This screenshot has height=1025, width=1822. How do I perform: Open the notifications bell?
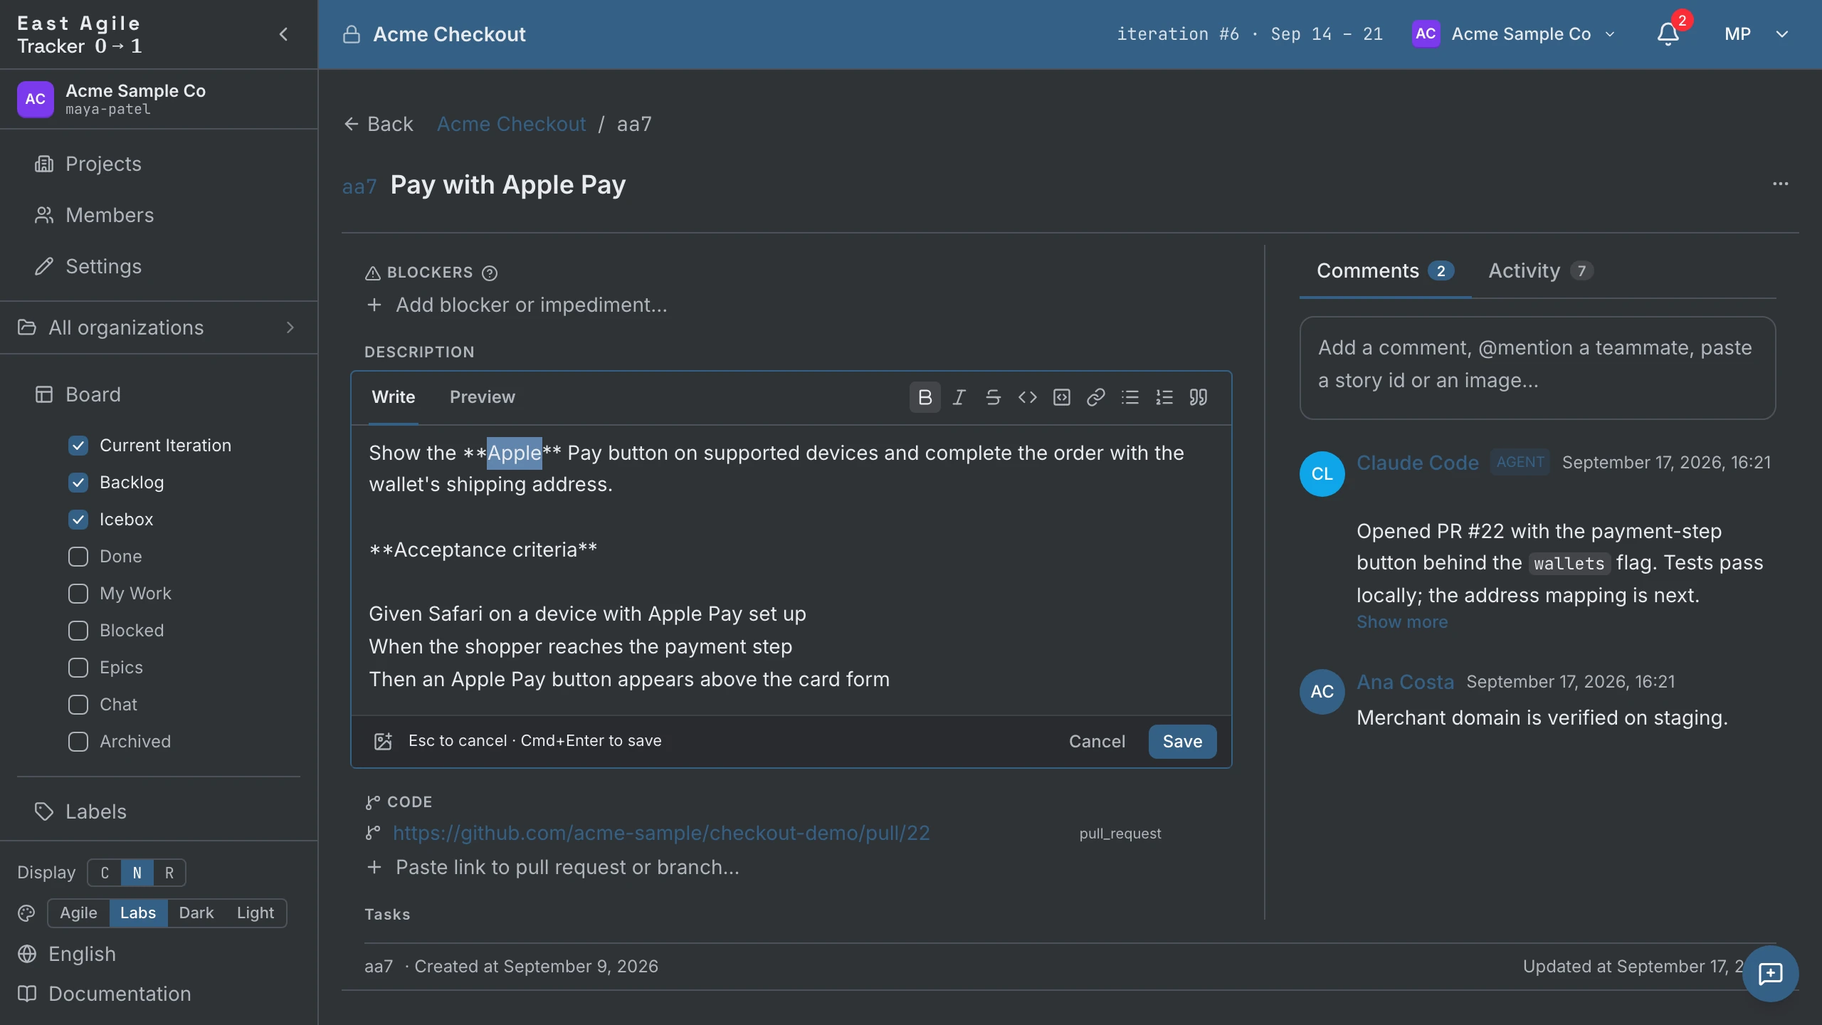pos(1668,34)
